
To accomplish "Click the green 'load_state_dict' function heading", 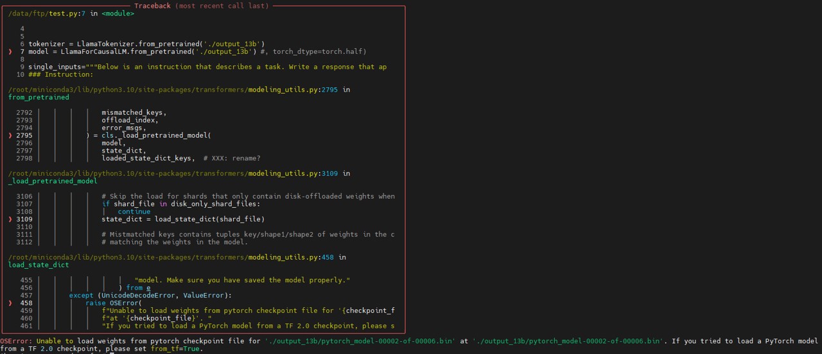I will point(39,265).
